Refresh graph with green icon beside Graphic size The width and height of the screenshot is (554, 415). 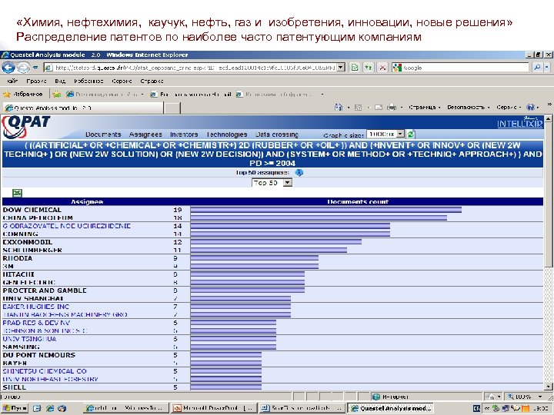pos(411,134)
